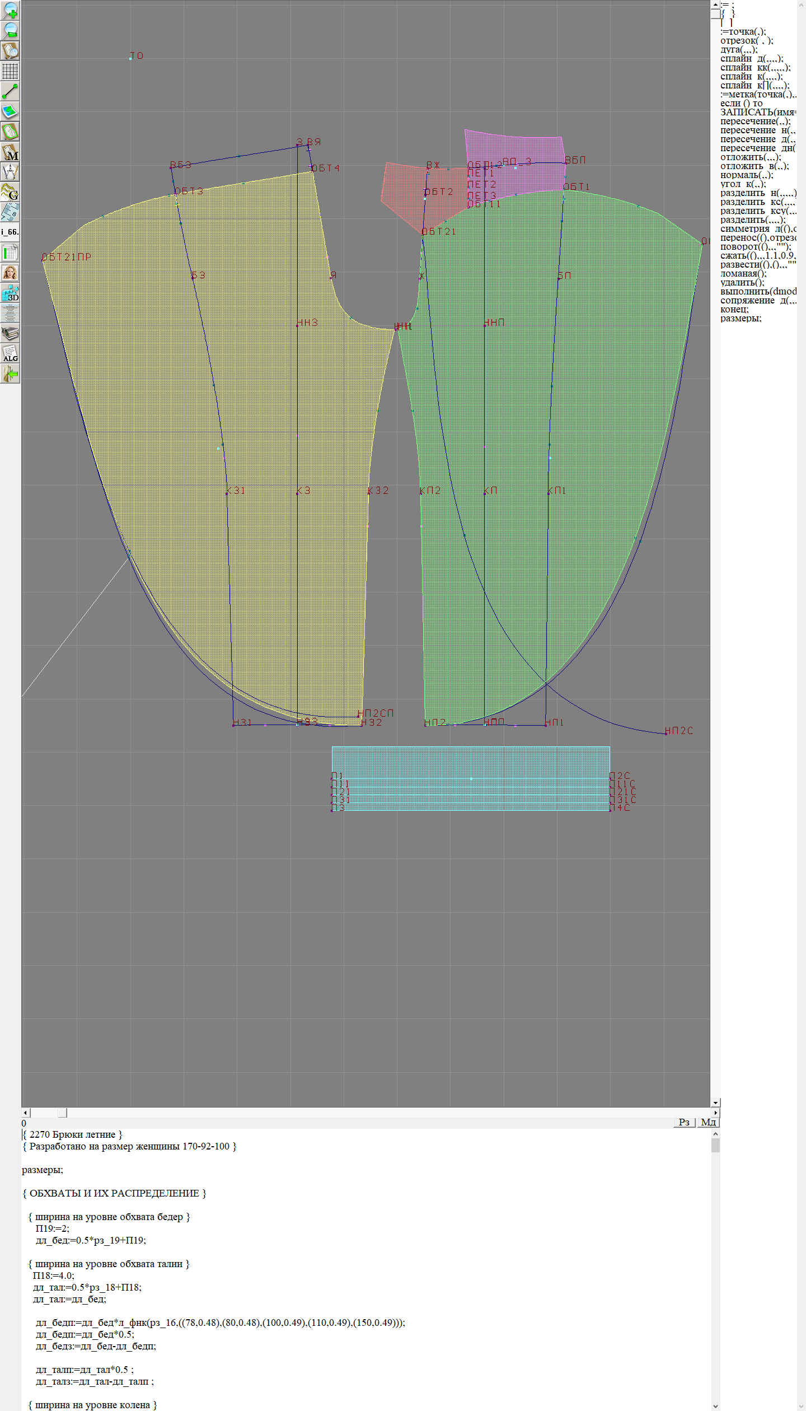Open the measurements table icon
806x1411 pixels.
tap(10, 253)
